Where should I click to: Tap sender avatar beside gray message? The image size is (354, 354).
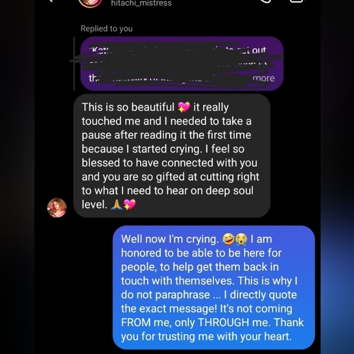tap(57, 208)
